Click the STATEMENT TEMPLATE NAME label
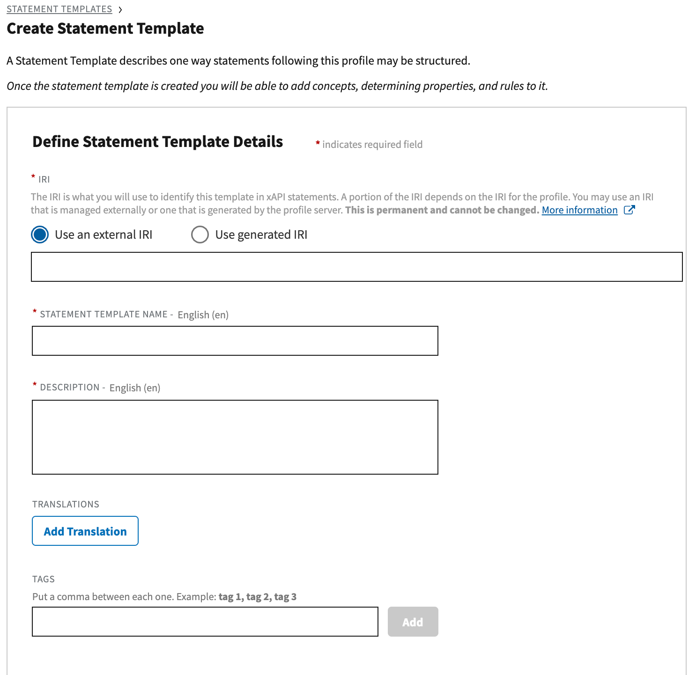The image size is (696, 675). [104, 315]
